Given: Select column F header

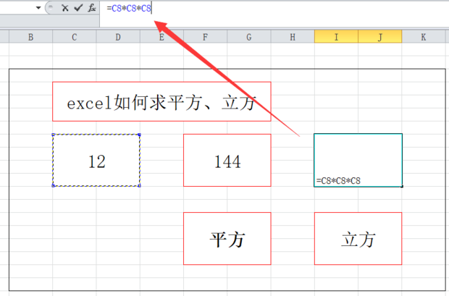Looking at the screenshot, I should point(206,37).
